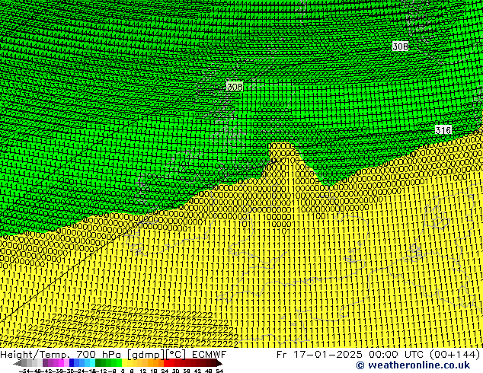
Task: Click the '(00+144)' forecast hour text
Action: pyautogui.click(x=455, y=355)
